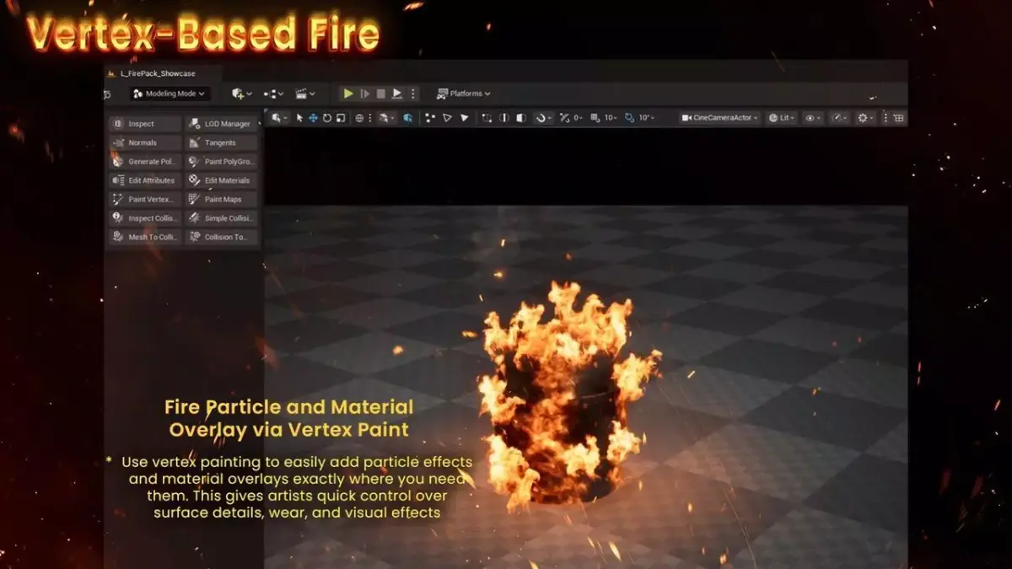The image size is (1012, 569).
Task: Toggle location grid snapping icon
Action: point(595,118)
